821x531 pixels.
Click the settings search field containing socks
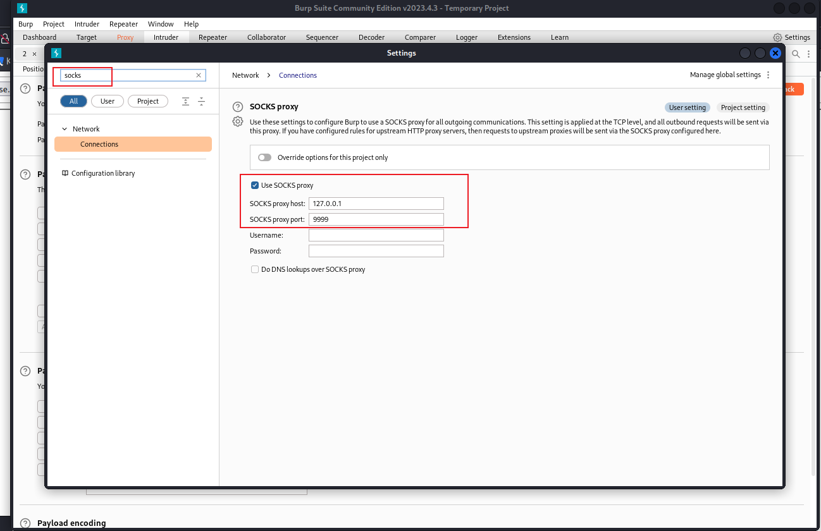pos(133,75)
